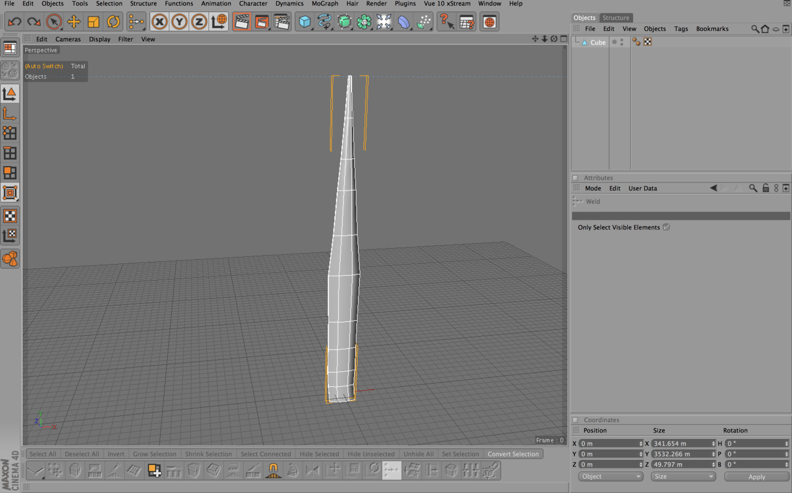792x493 pixels.
Task: Click the Objects panel search icon
Action: 755,29
